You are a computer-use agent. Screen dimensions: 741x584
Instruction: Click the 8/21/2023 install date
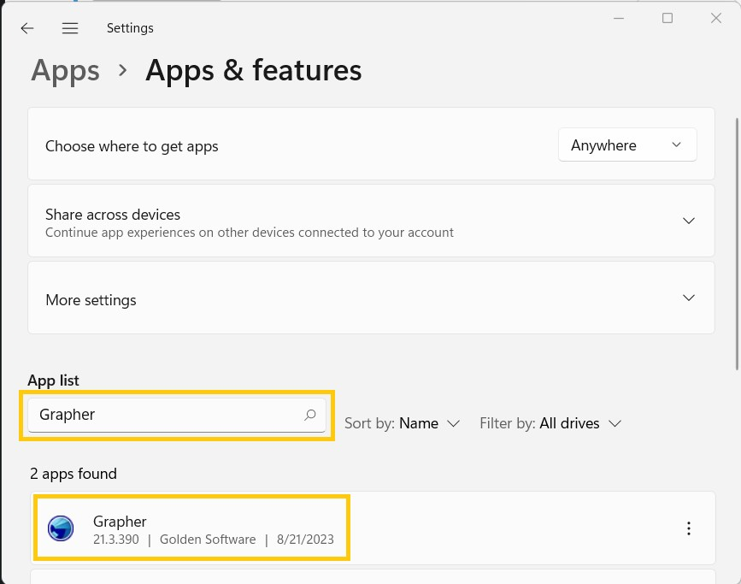point(305,540)
